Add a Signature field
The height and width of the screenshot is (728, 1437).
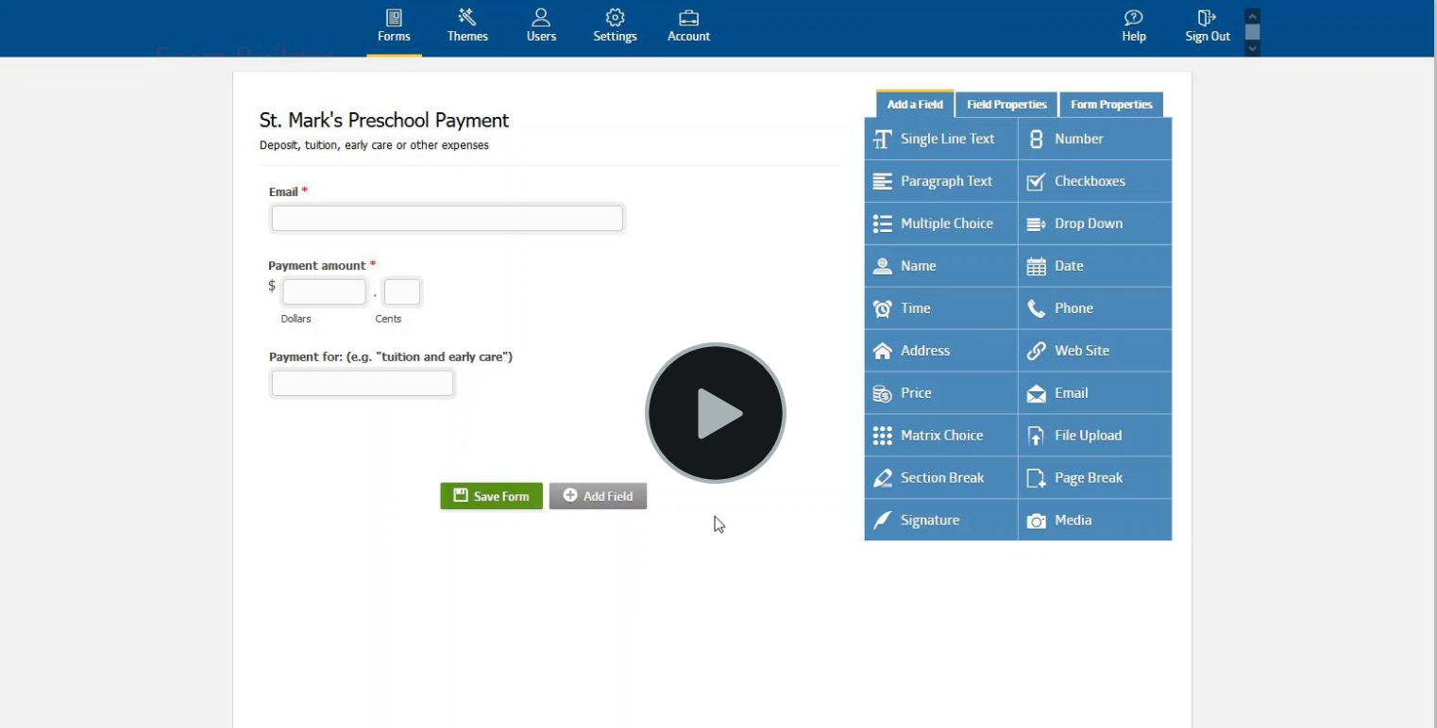pyautogui.click(x=941, y=521)
